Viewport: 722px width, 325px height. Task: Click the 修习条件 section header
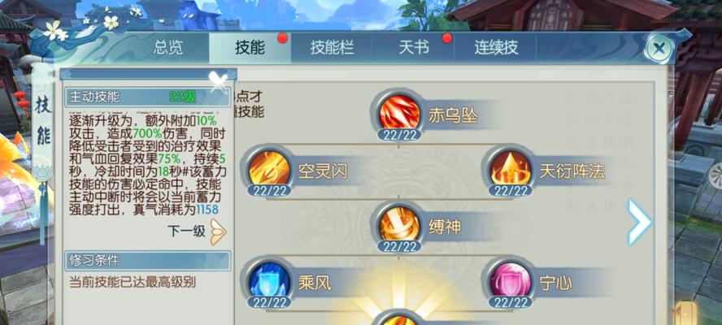coord(147,260)
